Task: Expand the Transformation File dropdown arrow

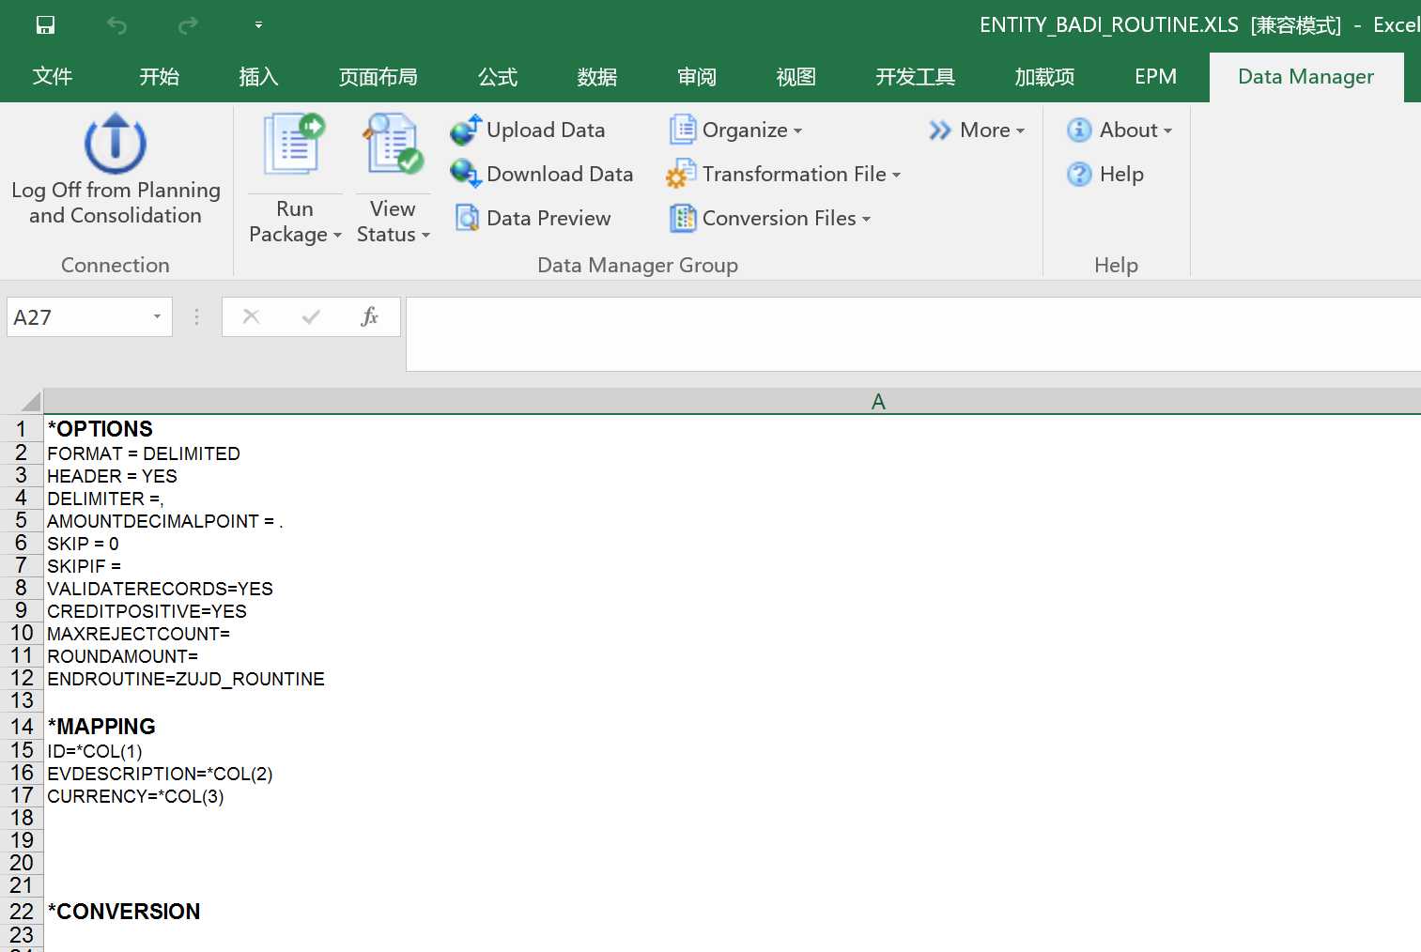Action: (x=896, y=175)
